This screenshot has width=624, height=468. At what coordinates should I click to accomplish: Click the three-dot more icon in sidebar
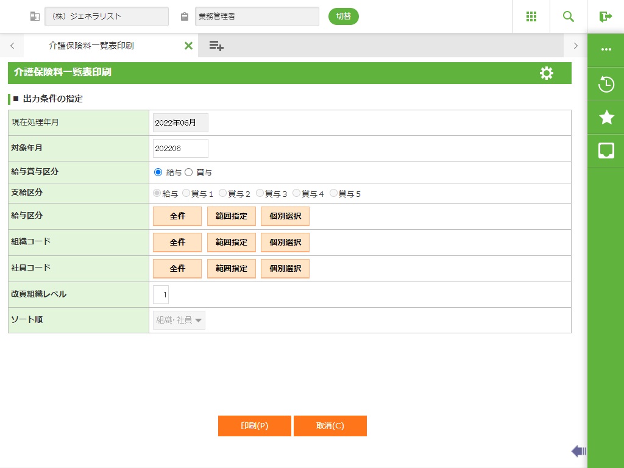point(606,50)
